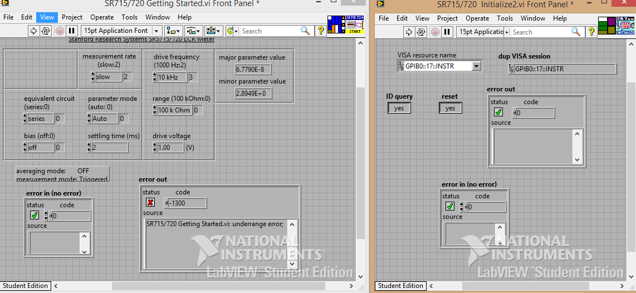Screen dimensions: 636x293
Task: Click error out red X status indicator
Action: [150, 202]
